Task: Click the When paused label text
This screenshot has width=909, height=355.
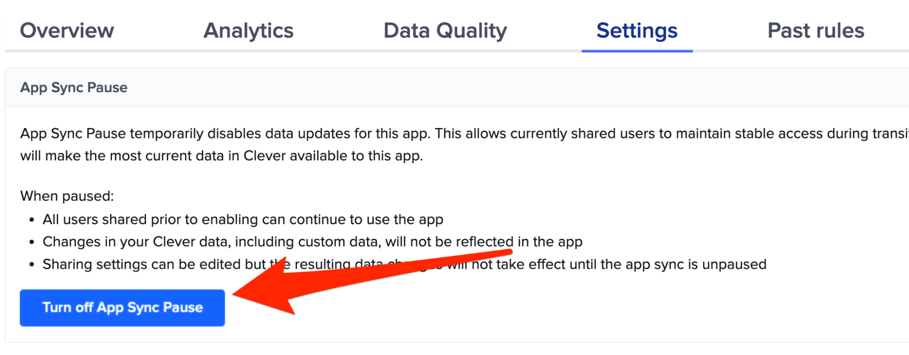Action: coord(68,196)
